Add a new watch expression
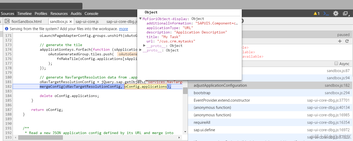The image size is (353, 141). (340, 41)
